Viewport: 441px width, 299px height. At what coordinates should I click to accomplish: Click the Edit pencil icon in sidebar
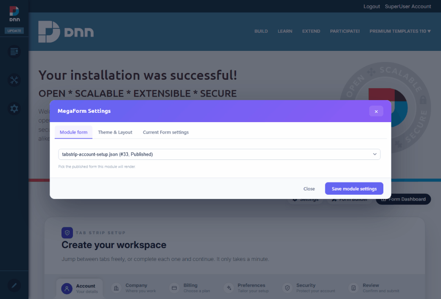[x=14, y=285]
